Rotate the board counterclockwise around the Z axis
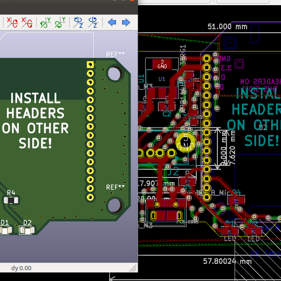281x281 pixels. [93, 22]
